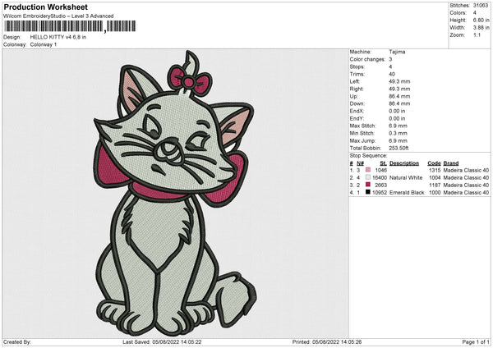The width and height of the screenshot is (493, 348).
Task: Click 'Madeira Classic 40' in row 1
Action: click(x=466, y=170)
